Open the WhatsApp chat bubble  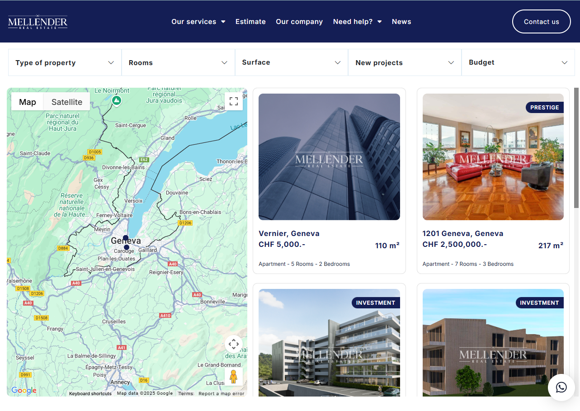[x=561, y=387]
